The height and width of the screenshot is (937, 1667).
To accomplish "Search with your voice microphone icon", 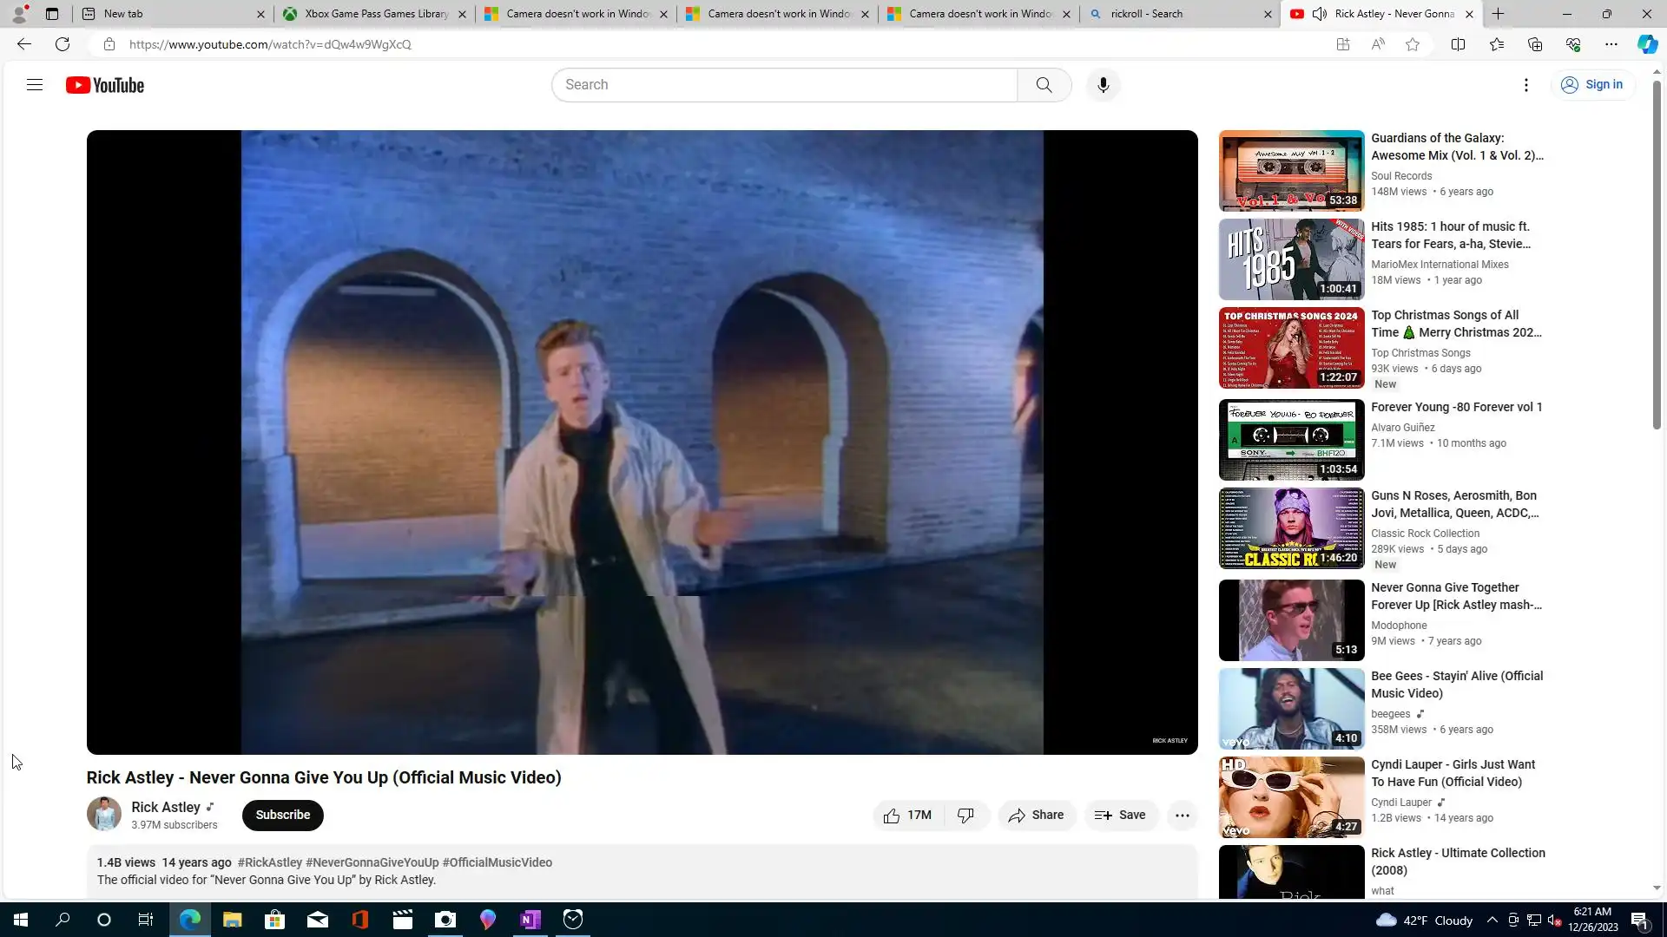I will [x=1103, y=85].
